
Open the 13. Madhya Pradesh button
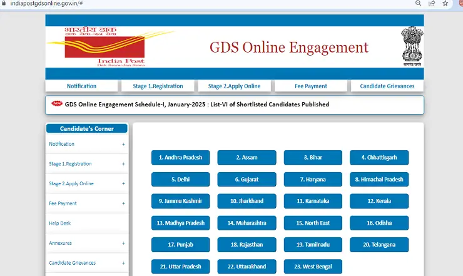coord(180,223)
